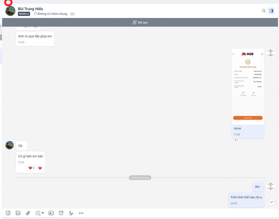
Task: Toggle the conversation info side panel
Action: point(271,11)
